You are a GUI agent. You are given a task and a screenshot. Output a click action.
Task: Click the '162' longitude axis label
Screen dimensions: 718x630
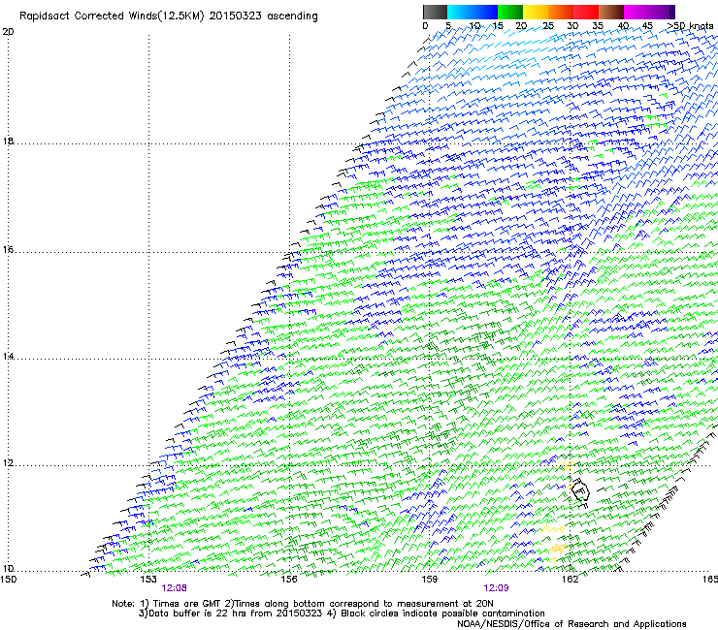click(570, 580)
